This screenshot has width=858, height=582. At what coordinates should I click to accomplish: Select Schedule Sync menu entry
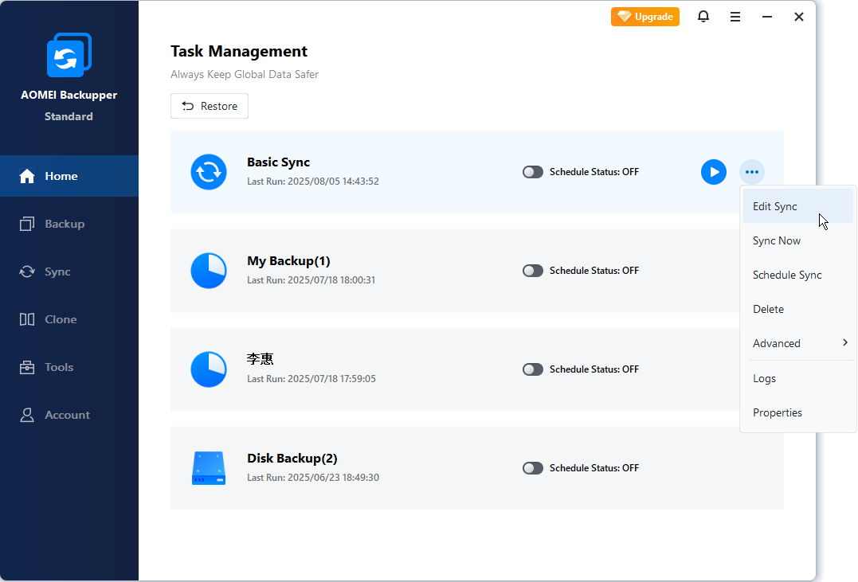[x=787, y=275]
